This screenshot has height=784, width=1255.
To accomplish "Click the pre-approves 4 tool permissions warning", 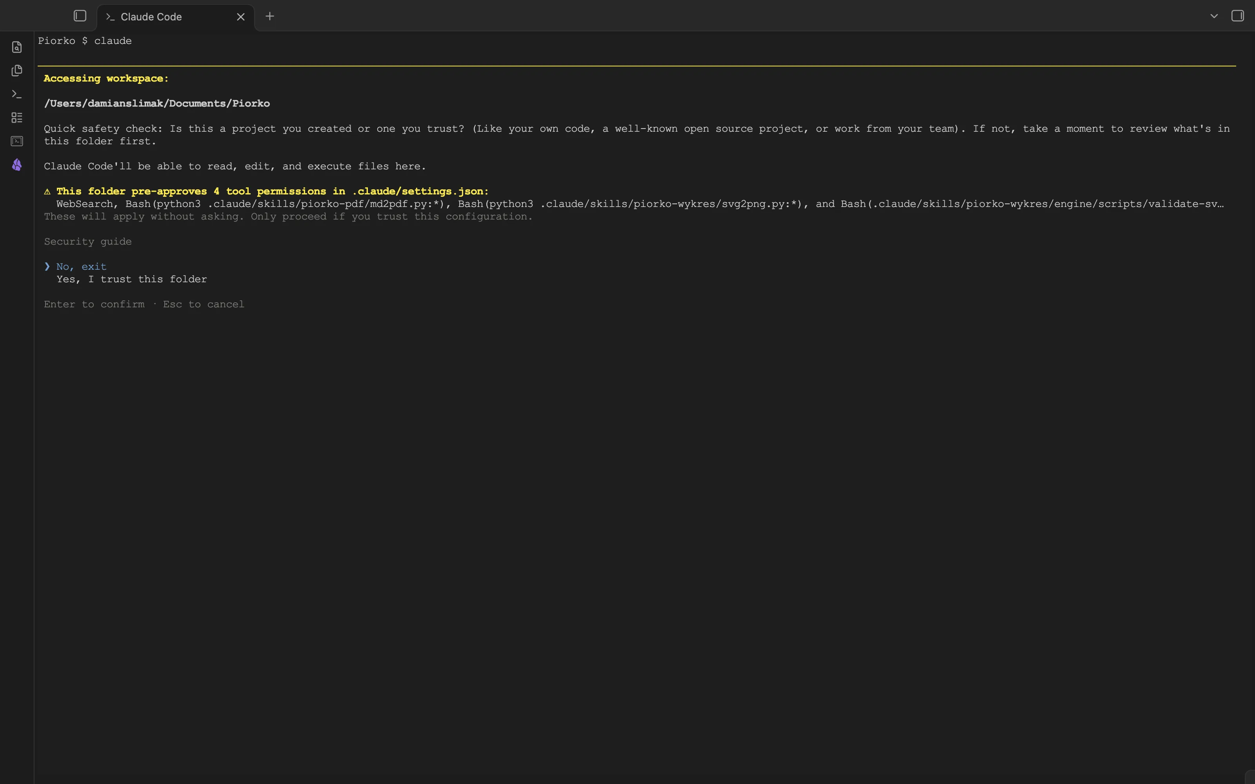I will (x=266, y=191).
